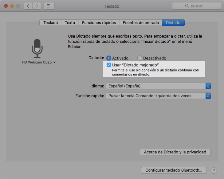The width and height of the screenshot is (224, 179).
Task: Minimize the window with yellow button
Action: tap(12, 6)
